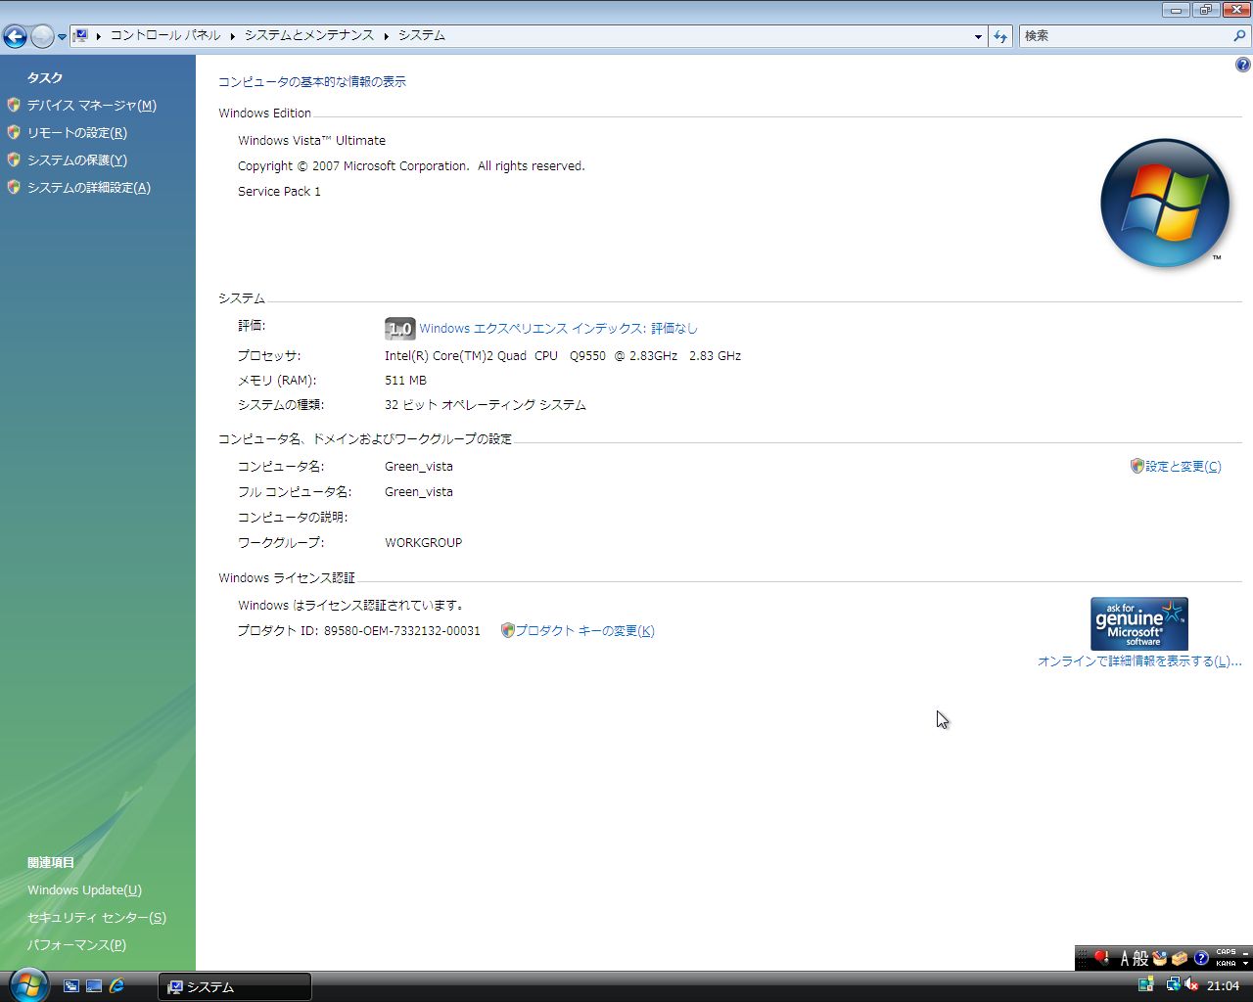1253x1002 pixels.
Task: Open リモートの設定(R)
Action: (x=77, y=132)
